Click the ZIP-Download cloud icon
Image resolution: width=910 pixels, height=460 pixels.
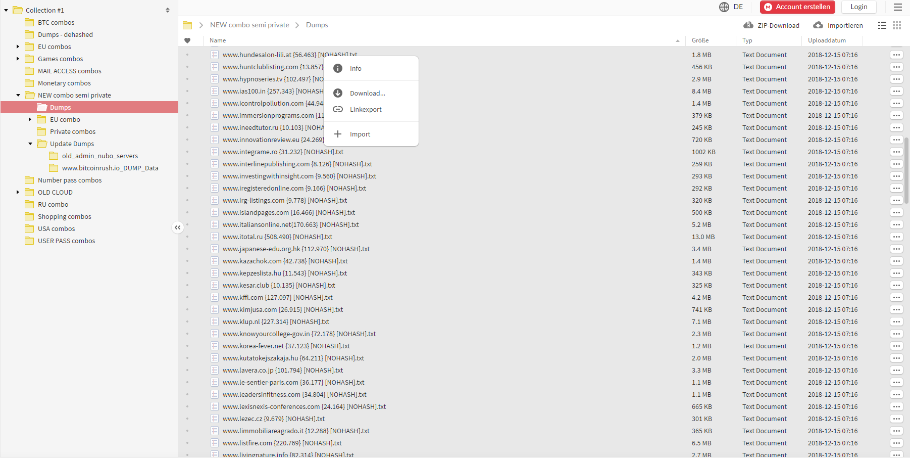[748, 25]
